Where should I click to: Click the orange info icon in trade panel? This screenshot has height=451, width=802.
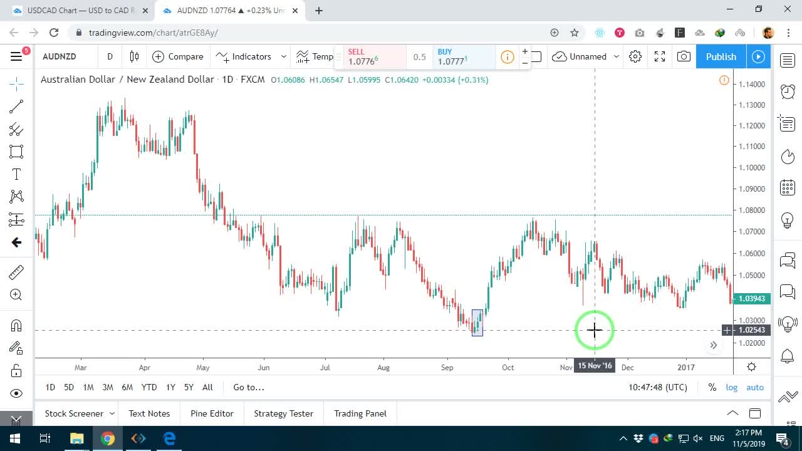(507, 58)
